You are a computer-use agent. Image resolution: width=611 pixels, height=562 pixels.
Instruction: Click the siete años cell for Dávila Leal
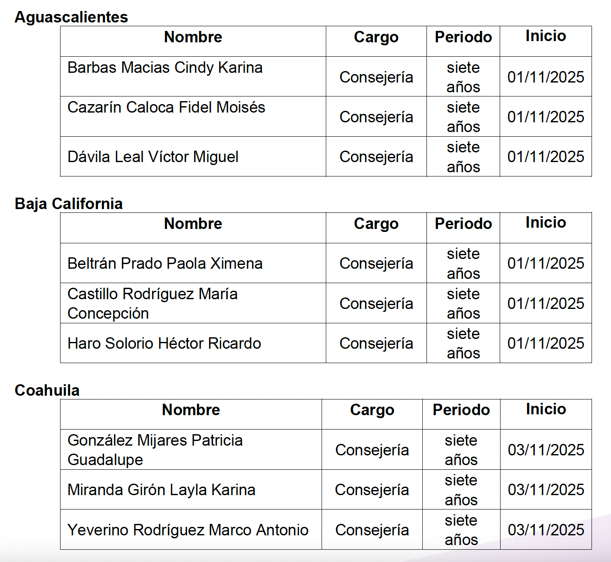tap(463, 157)
